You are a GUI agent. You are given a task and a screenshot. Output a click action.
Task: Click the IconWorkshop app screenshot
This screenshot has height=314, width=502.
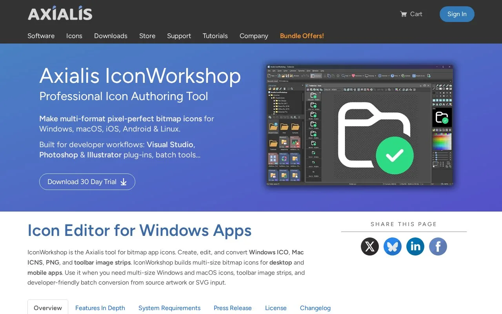pos(360,125)
